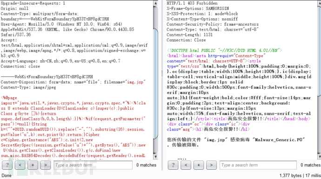Click the "Origin: null" header line
Screen dimensions: 321x179
[x=14, y=8]
